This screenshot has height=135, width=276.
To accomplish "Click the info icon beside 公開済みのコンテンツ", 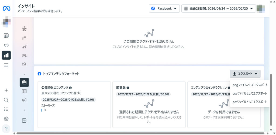I will click(x=70, y=88).
